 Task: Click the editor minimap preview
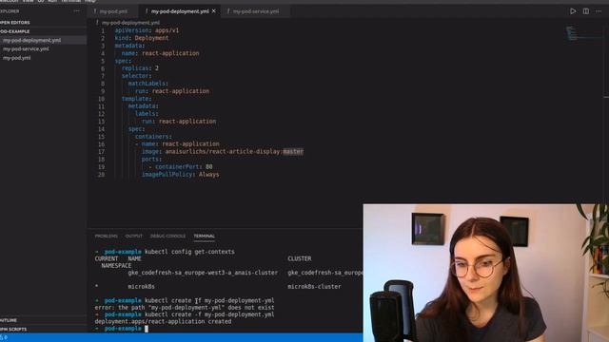(x=582, y=33)
